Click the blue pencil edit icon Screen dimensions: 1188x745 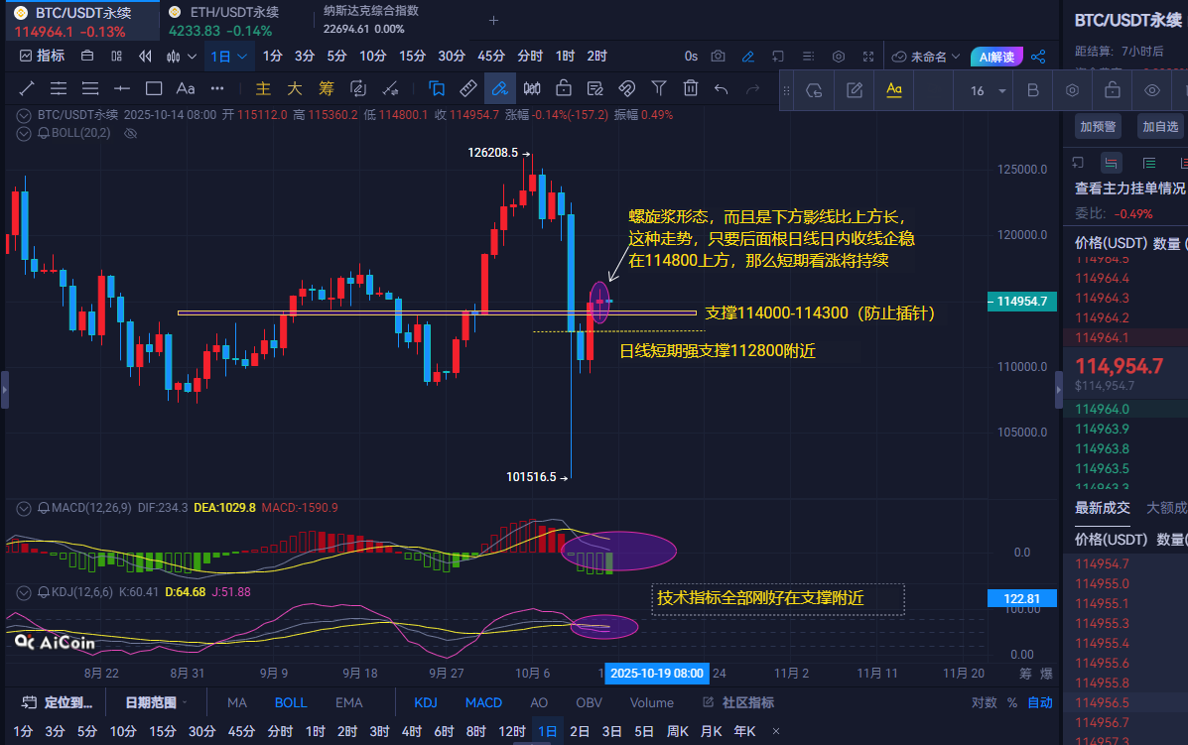point(747,56)
